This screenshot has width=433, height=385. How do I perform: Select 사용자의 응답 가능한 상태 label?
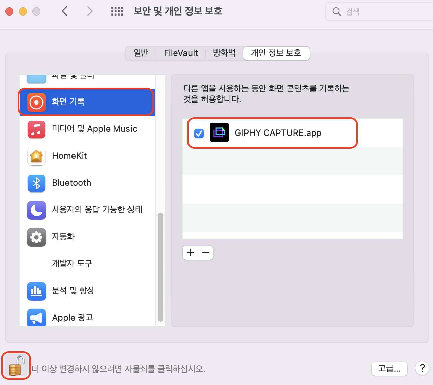coord(97,209)
